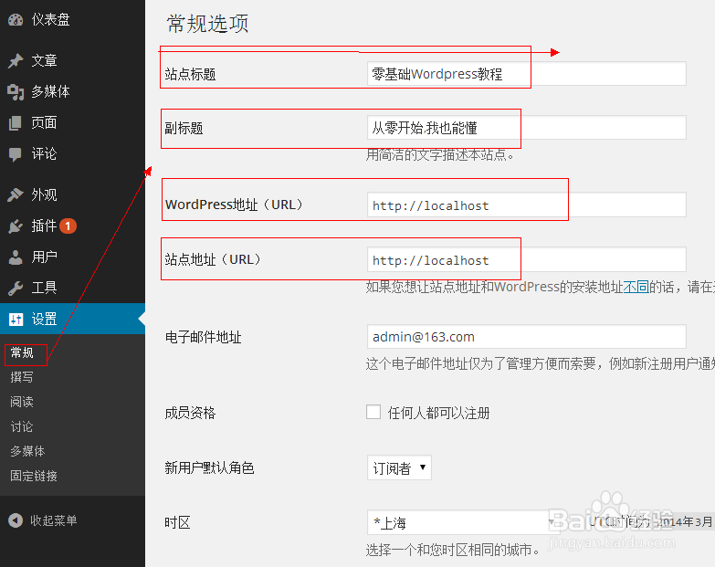Click the 新用户默认角色 label
This screenshot has width=715, height=567.
tap(209, 467)
